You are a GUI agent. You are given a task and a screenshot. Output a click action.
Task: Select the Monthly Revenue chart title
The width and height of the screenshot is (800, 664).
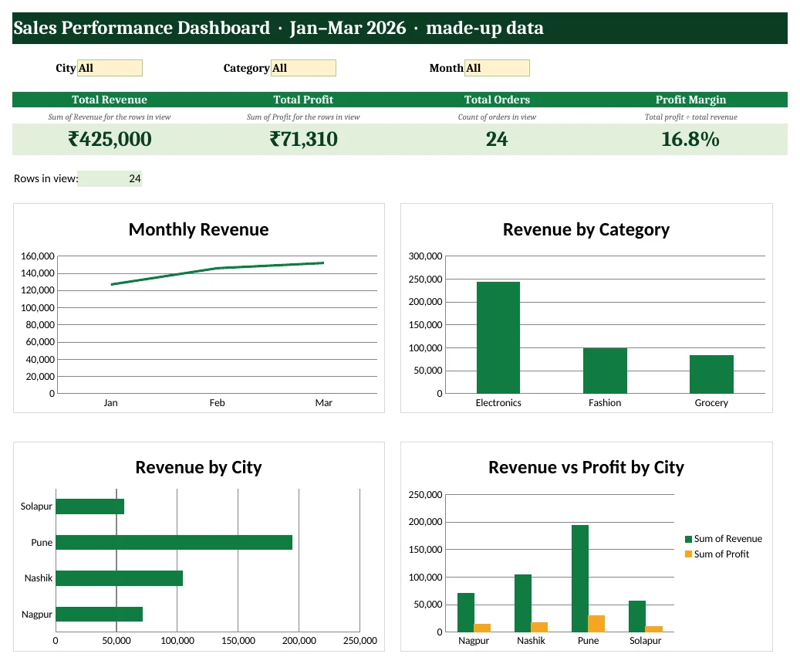click(x=198, y=229)
